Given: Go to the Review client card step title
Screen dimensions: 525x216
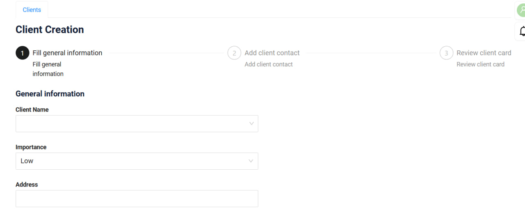Looking at the screenshot, I should click(x=484, y=53).
